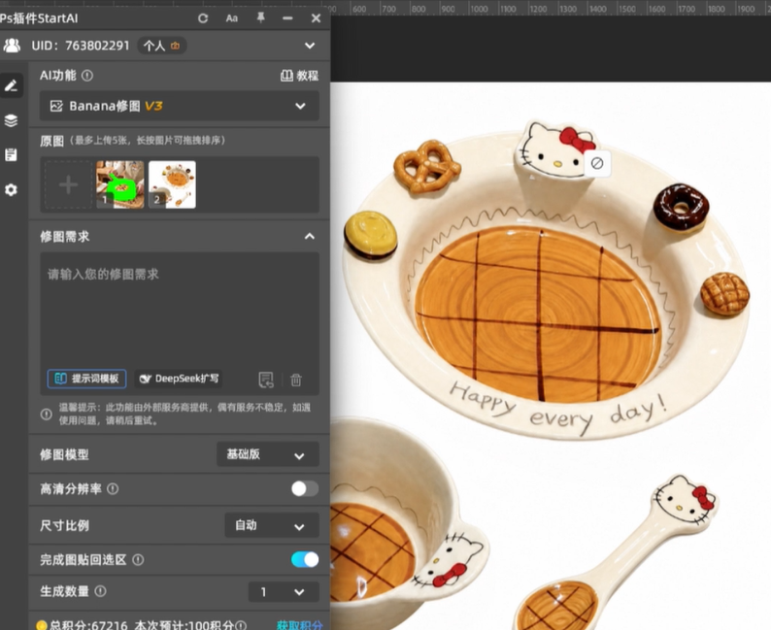Click the UID: 763802291 text
Viewport: 771px width, 630px height.
pyautogui.click(x=81, y=46)
